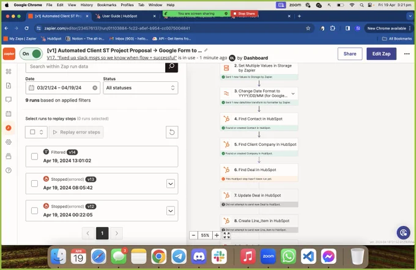
Task: Open the tab search chevron in Chrome
Action: (x=410, y=16)
